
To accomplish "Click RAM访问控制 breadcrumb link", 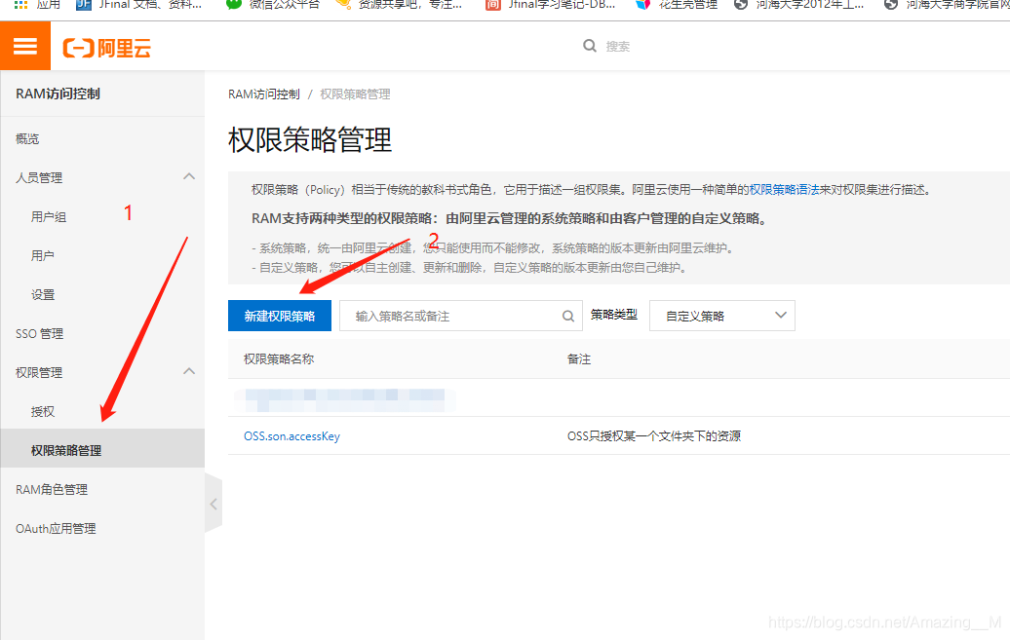I will click(264, 94).
